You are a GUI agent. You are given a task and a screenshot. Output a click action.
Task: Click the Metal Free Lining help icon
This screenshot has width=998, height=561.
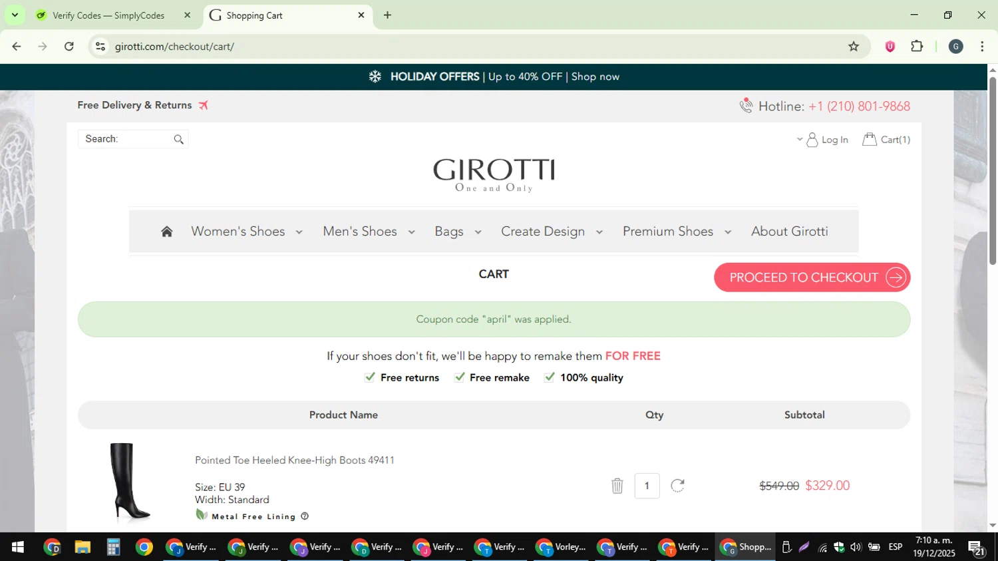coord(305,516)
